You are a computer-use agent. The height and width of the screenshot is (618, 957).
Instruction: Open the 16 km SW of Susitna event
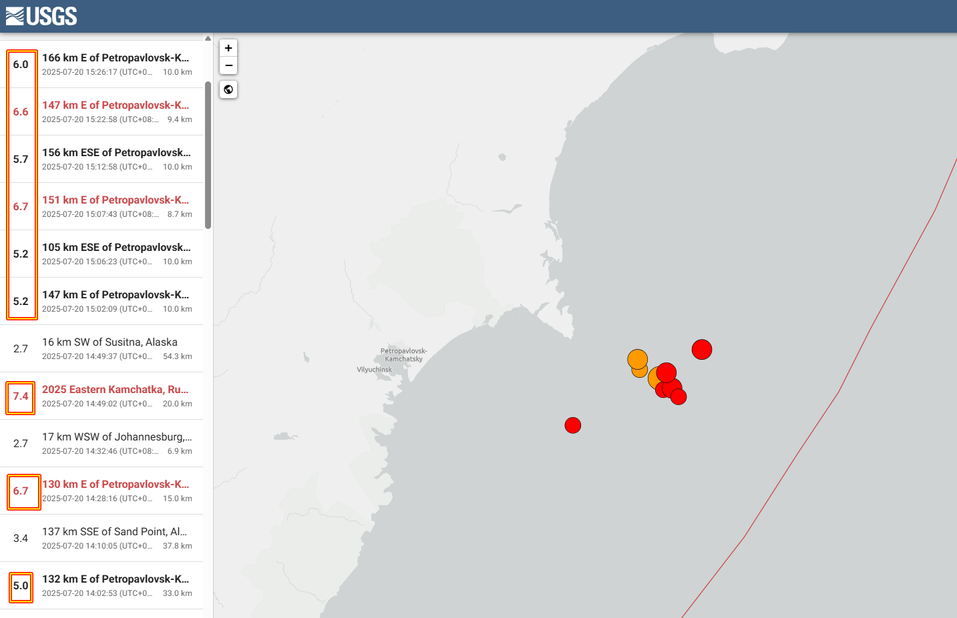point(110,342)
